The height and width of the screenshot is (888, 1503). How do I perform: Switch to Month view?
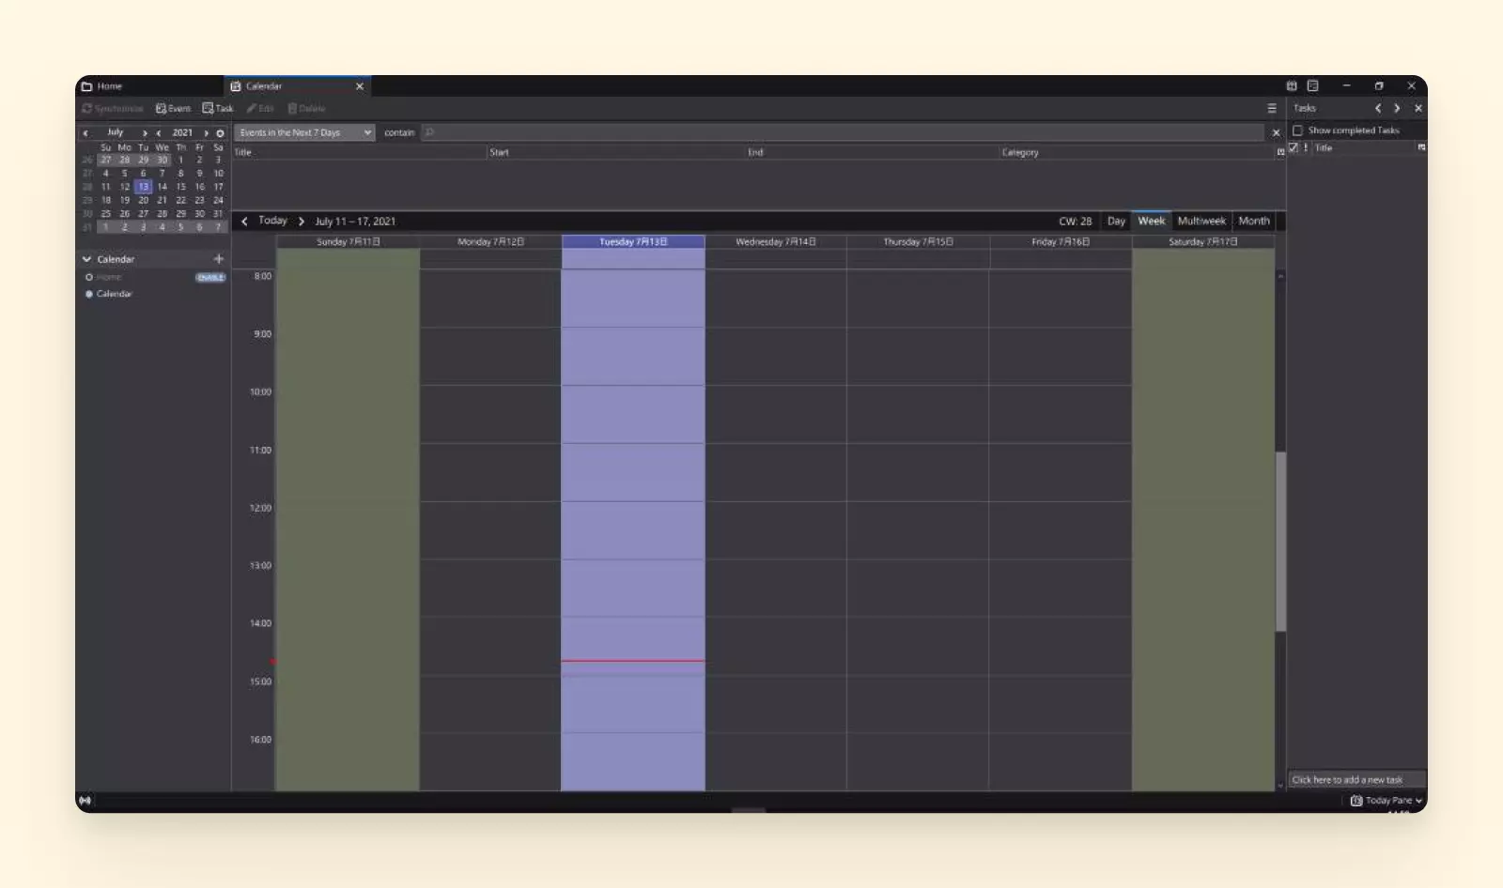pyautogui.click(x=1254, y=222)
